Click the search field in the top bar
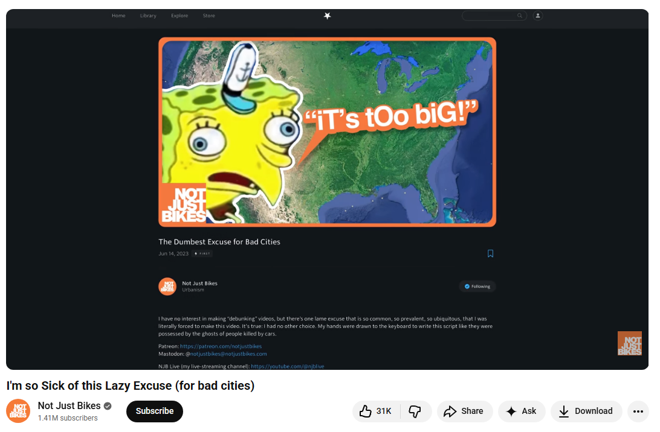 pyautogui.click(x=494, y=16)
